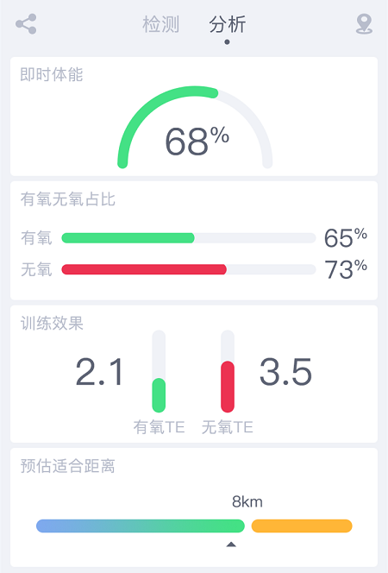Select the 分析 tab

(x=227, y=24)
